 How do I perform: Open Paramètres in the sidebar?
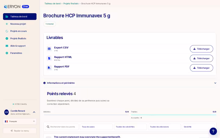coord(20,53)
